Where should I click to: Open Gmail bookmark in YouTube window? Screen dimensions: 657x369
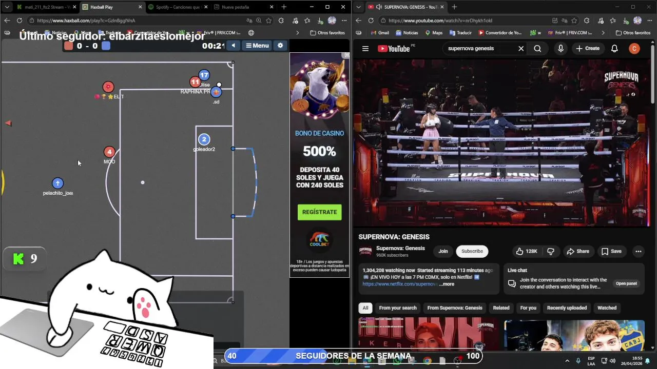coord(379,33)
